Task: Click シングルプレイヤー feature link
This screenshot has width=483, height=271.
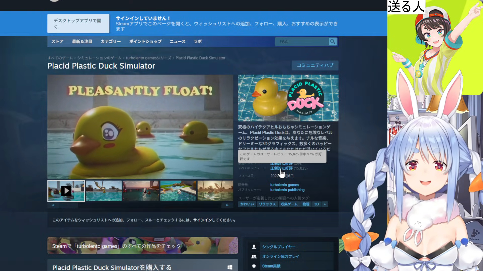Action: (279, 247)
